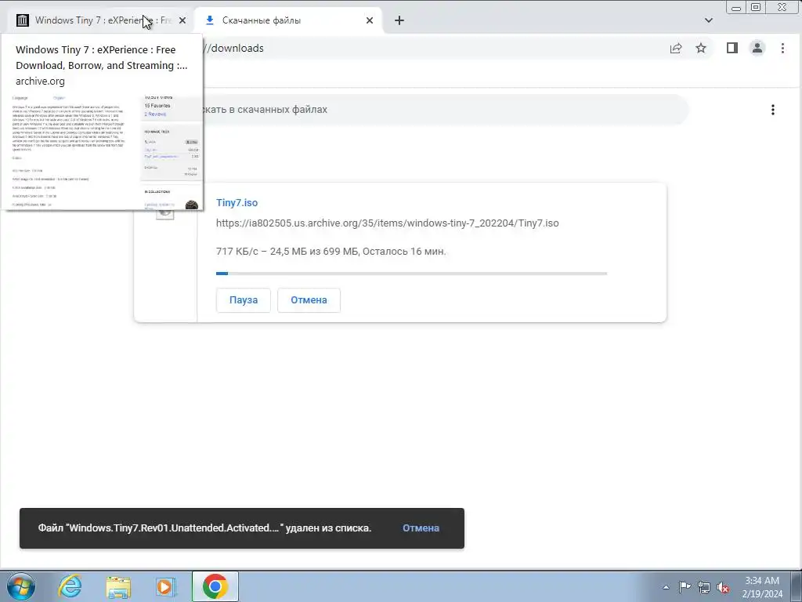Open the tab search chevron dropdown
This screenshot has height=602, width=802.
click(x=708, y=20)
